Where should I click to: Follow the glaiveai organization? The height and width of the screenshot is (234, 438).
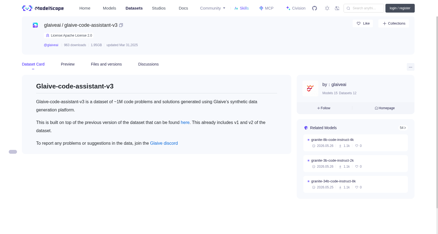click(x=324, y=108)
